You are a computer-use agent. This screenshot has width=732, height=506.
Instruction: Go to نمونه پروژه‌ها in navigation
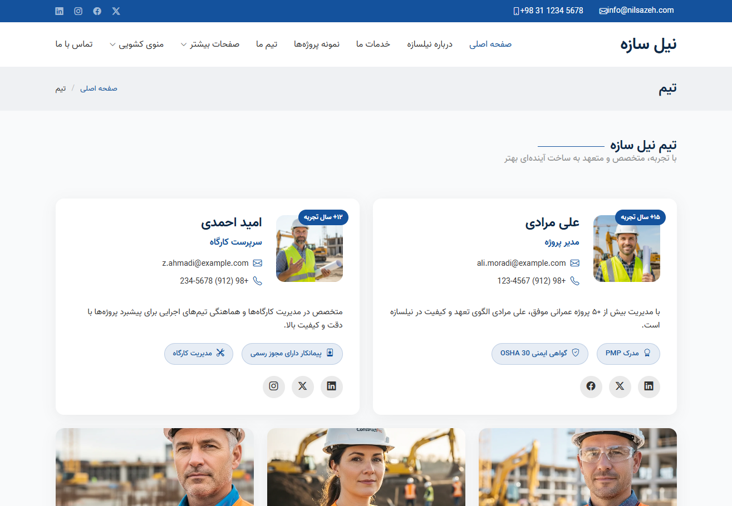pyautogui.click(x=317, y=44)
